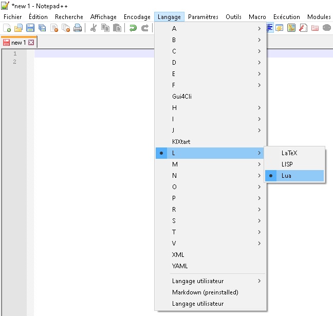Open the Fichier menu
The width and height of the screenshot is (333, 316).
tap(13, 17)
